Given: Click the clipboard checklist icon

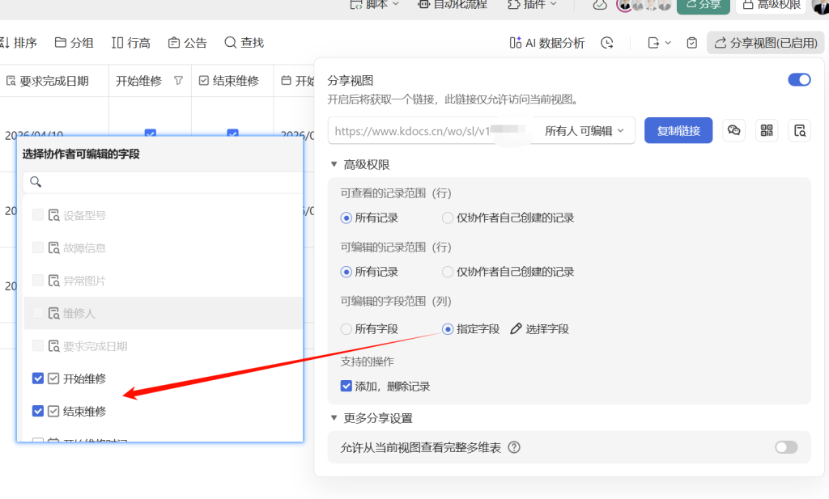Looking at the screenshot, I should point(691,43).
